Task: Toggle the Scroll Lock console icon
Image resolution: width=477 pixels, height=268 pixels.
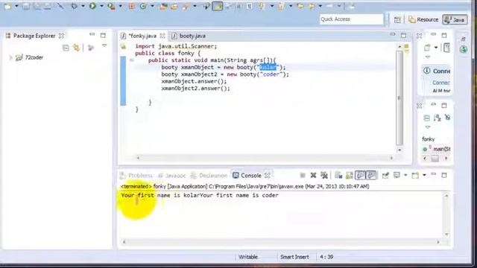Action: point(350,176)
